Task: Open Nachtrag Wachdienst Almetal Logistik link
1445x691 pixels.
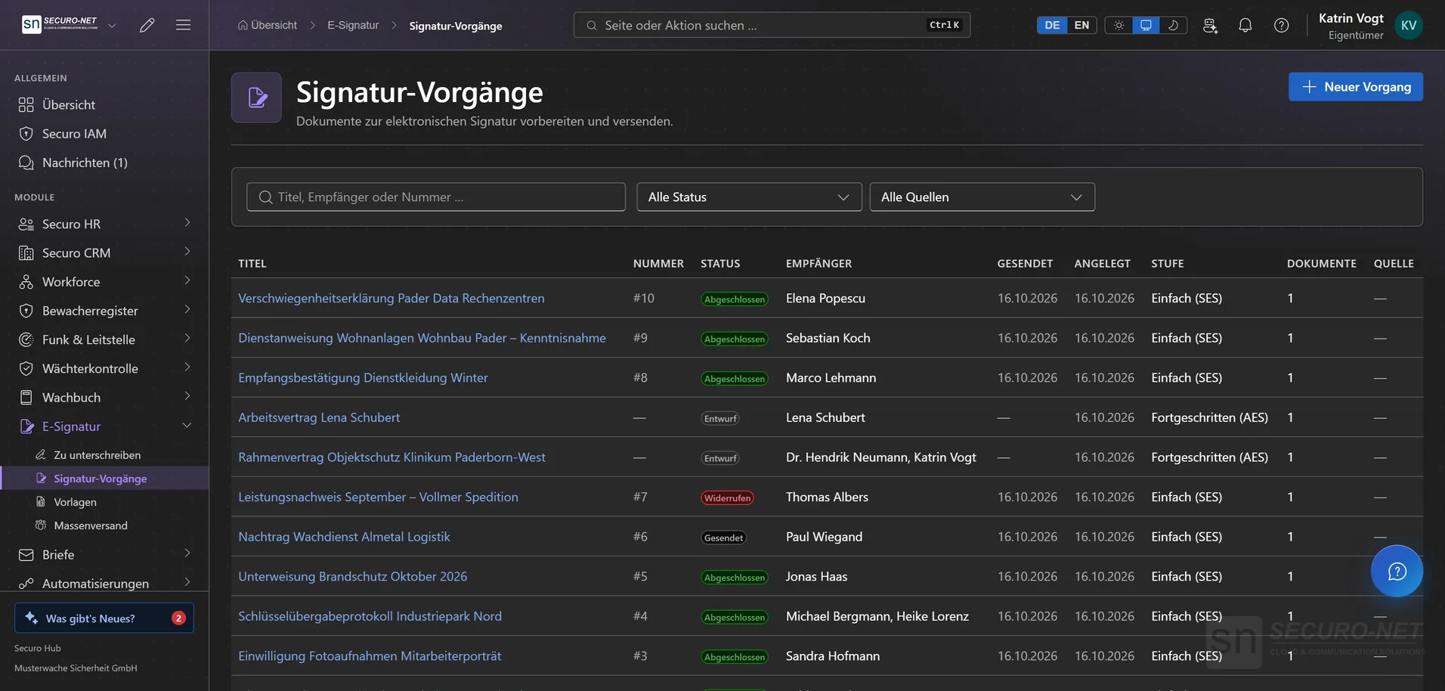Action: pyautogui.click(x=344, y=537)
